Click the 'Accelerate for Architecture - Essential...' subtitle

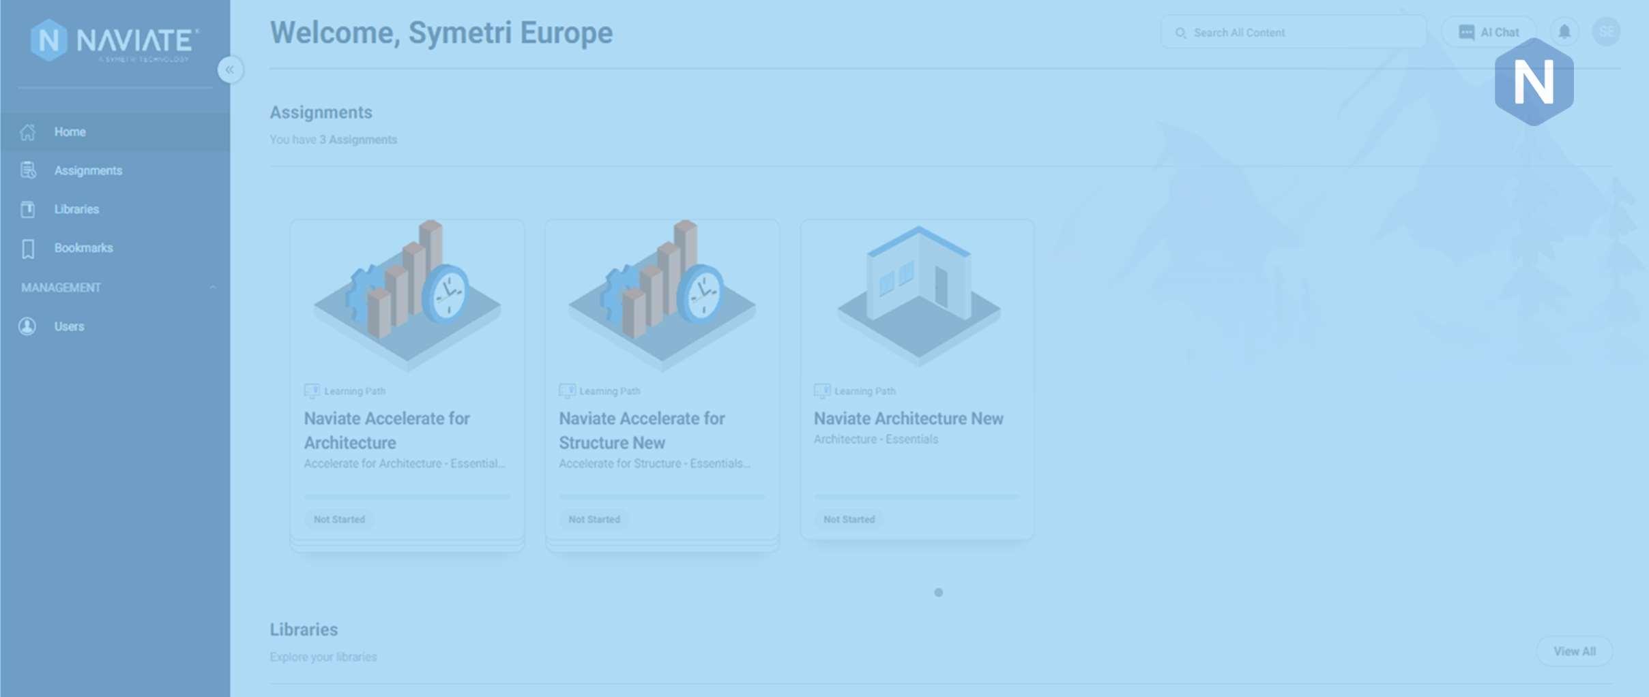(405, 463)
